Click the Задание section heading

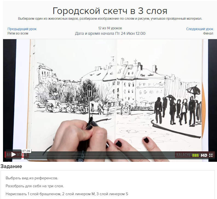11,166
